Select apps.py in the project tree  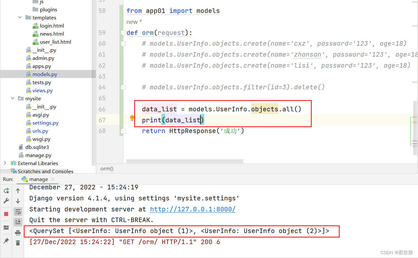[42, 66]
